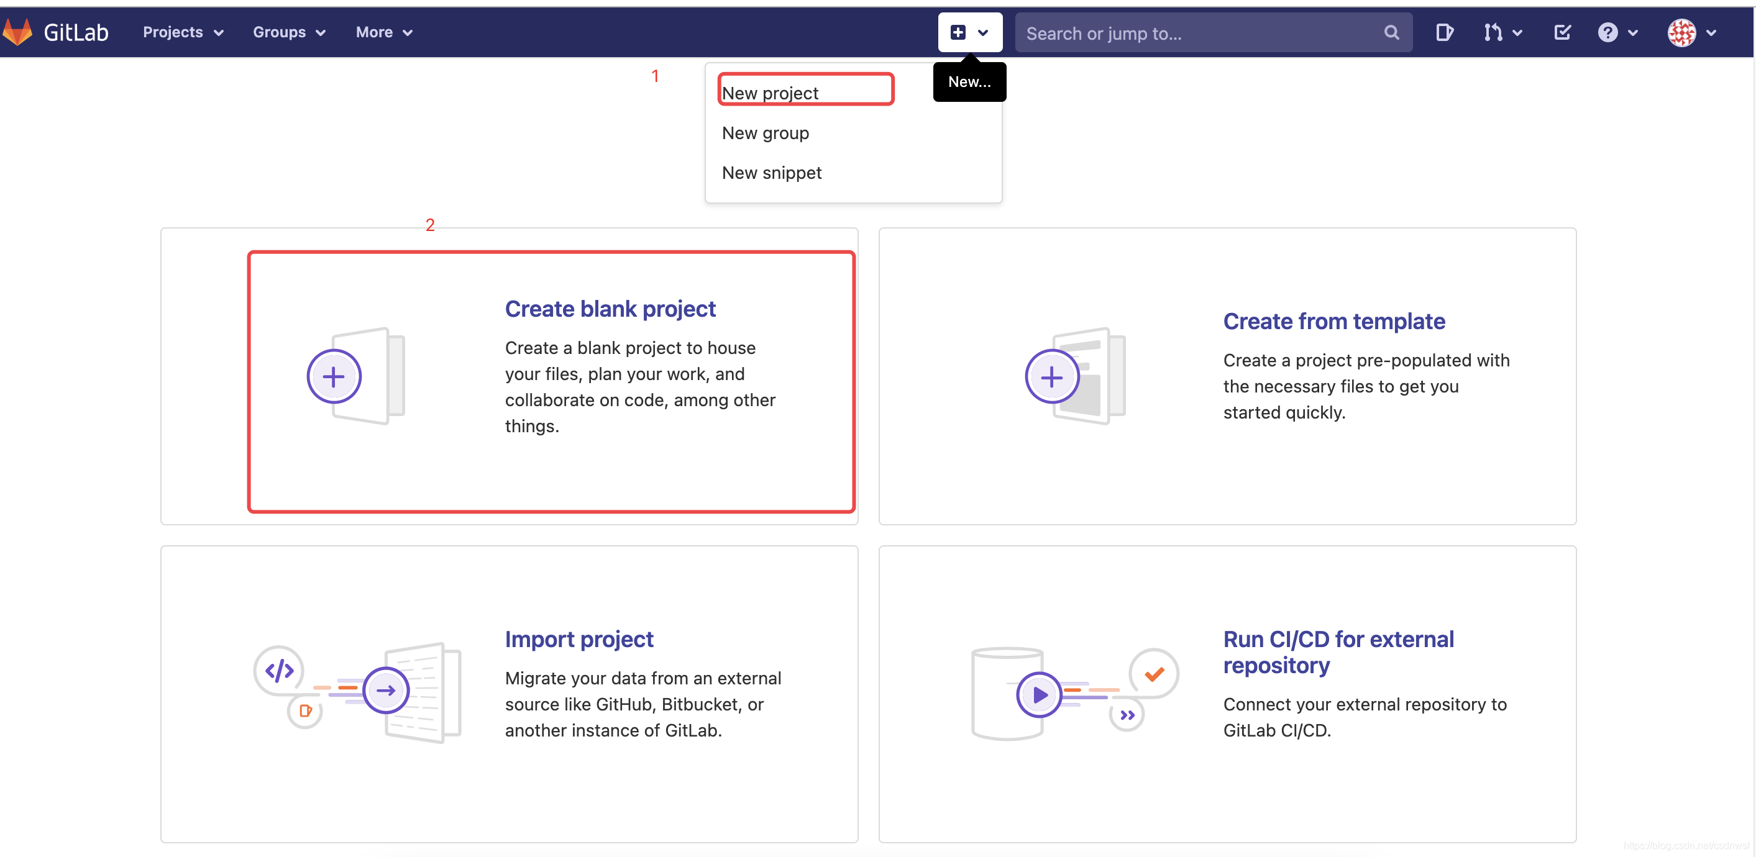
Task: Click the Merge requests icon
Action: [1494, 32]
